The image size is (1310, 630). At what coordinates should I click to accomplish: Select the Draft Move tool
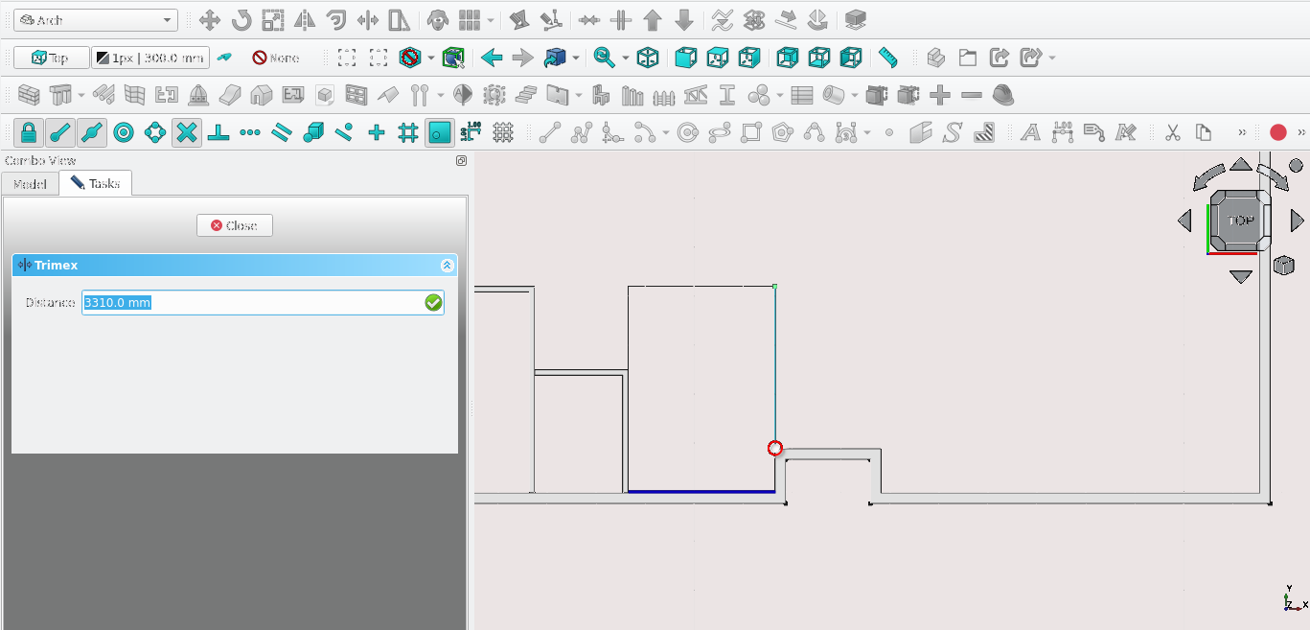[210, 20]
